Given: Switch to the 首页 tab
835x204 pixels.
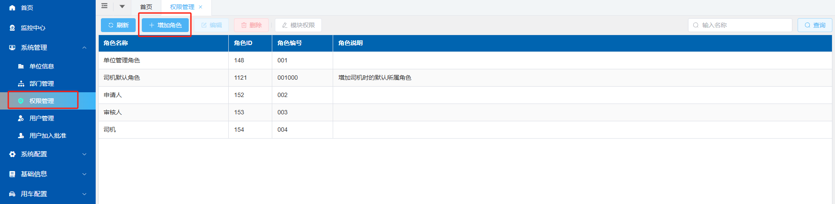Looking at the screenshot, I should tap(146, 7).
